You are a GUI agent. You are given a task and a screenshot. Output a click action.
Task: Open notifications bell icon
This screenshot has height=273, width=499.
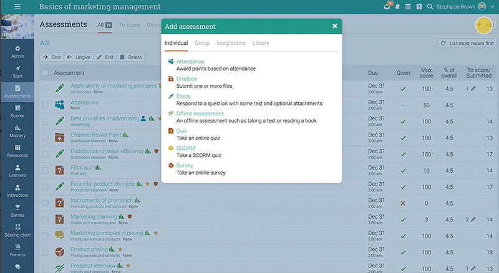coord(397,7)
